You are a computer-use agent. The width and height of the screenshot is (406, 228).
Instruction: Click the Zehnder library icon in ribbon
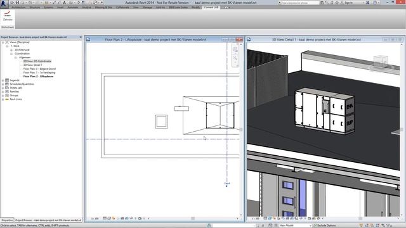pyautogui.click(x=8, y=16)
